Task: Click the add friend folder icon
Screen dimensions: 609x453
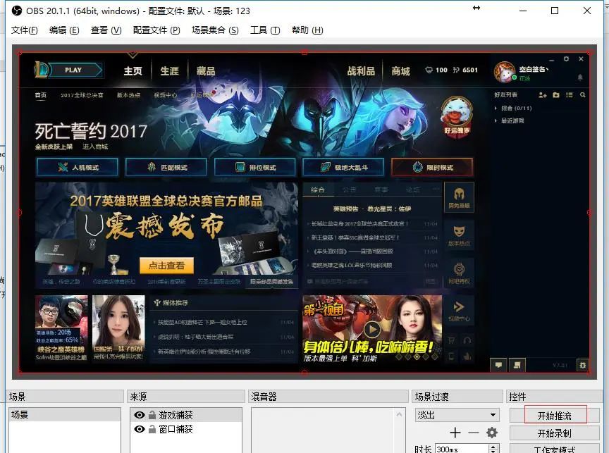Action: tap(556, 94)
